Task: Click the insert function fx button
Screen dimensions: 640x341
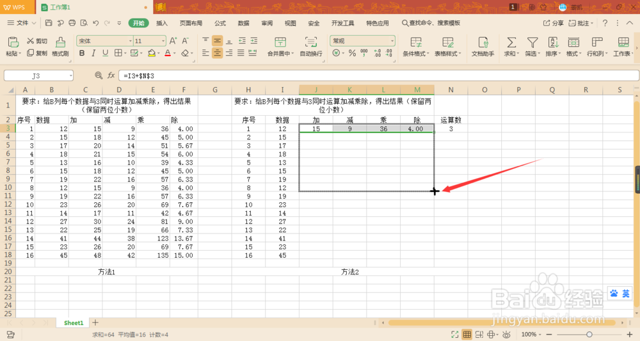Action: pyautogui.click(x=111, y=75)
